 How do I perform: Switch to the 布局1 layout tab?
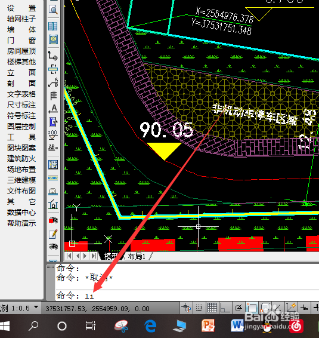point(137,256)
